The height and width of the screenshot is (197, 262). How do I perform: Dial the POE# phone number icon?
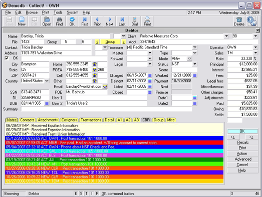tap(95, 70)
